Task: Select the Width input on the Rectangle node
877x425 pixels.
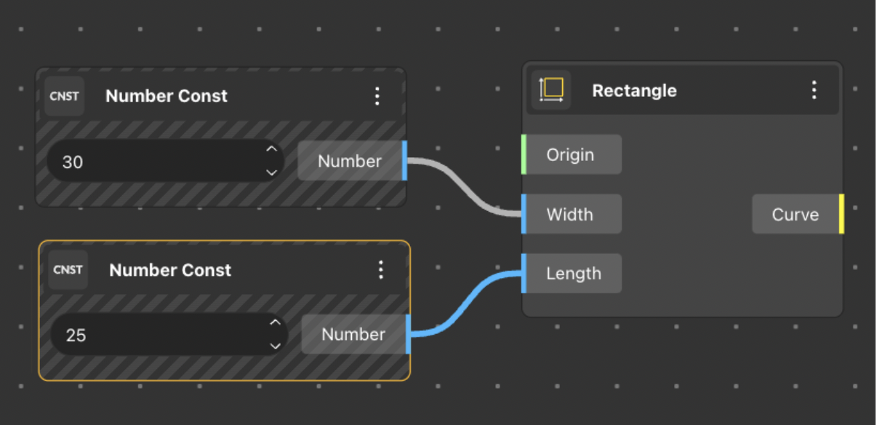Action: click(x=571, y=215)
